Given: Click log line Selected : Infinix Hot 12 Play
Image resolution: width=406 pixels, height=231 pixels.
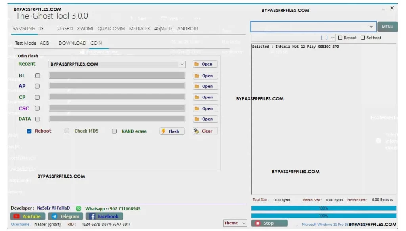Looking at the screenshot, I should (295, 47).
